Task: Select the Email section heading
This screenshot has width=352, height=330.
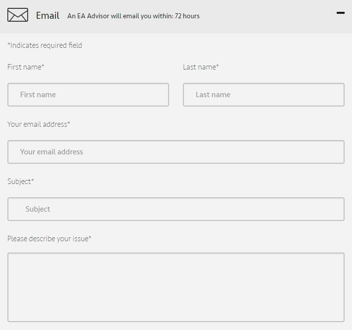Action: (48, 15)
